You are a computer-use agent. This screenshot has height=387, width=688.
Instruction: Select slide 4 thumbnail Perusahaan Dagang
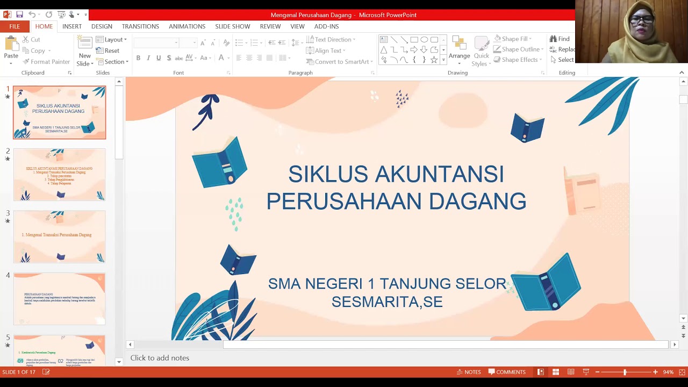point(60,299)
